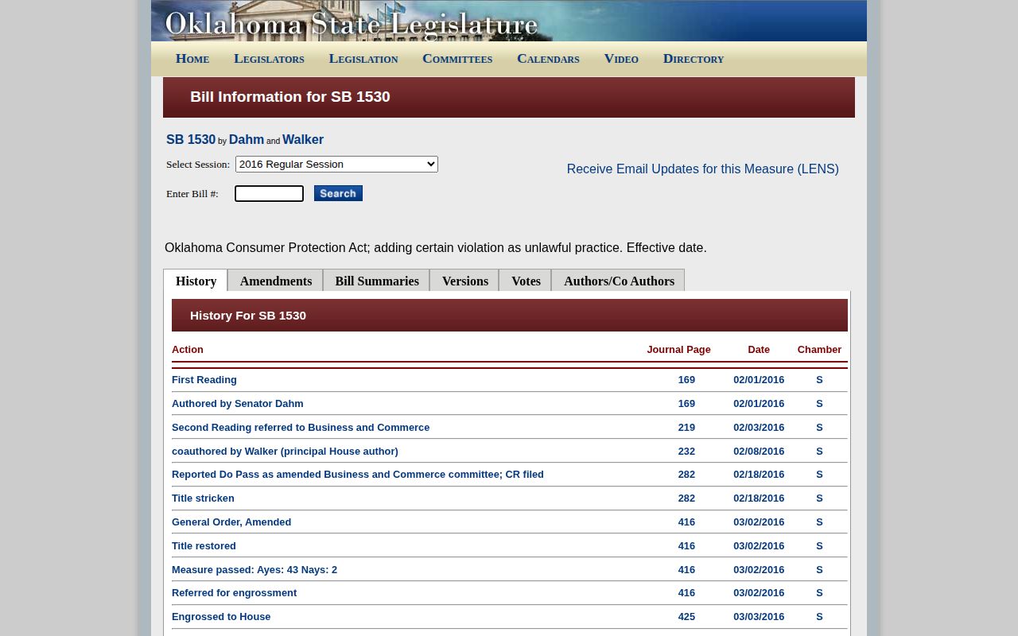The width and height of the screenshot is (1018, 636).
Task: Select General Order, Amended row
Action: (x=510, y=522)
